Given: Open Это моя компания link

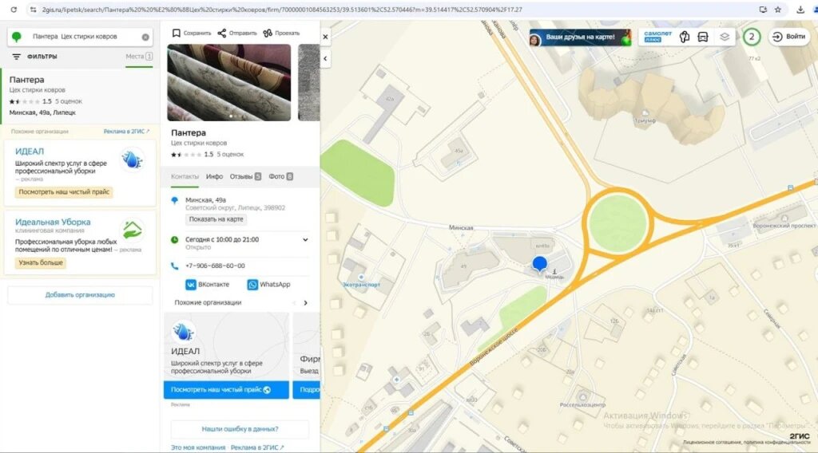Looking at the screenshot, I should point(198,447).
